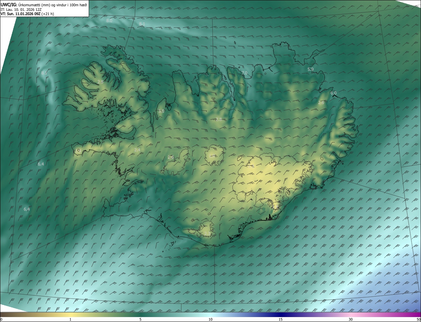
Task: Click the color scale tick labeled 1
Action: point(70,319)
